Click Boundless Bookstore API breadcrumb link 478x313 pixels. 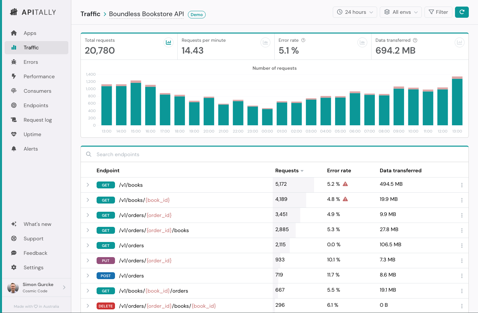click(x=146, y=14)
